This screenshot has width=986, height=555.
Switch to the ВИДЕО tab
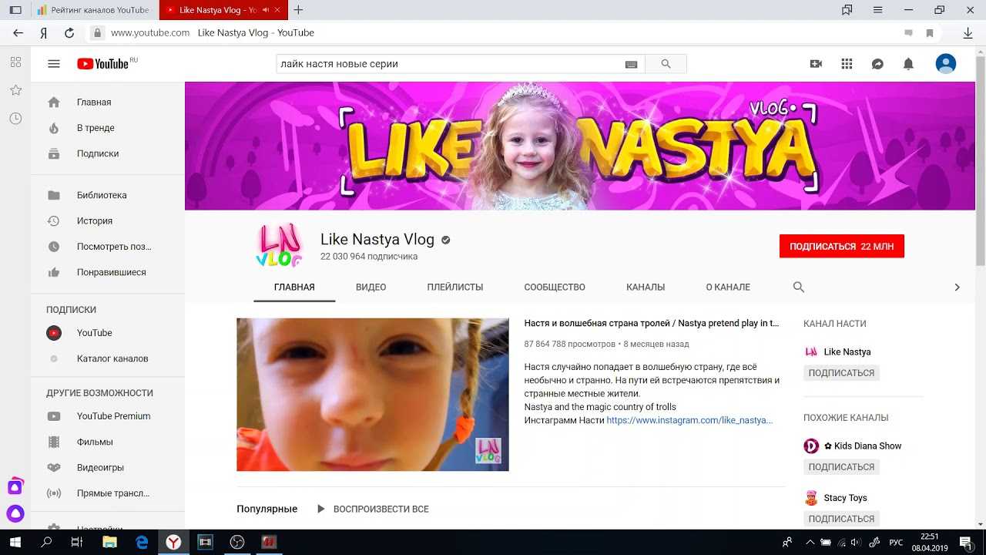(x=371, y=287)
